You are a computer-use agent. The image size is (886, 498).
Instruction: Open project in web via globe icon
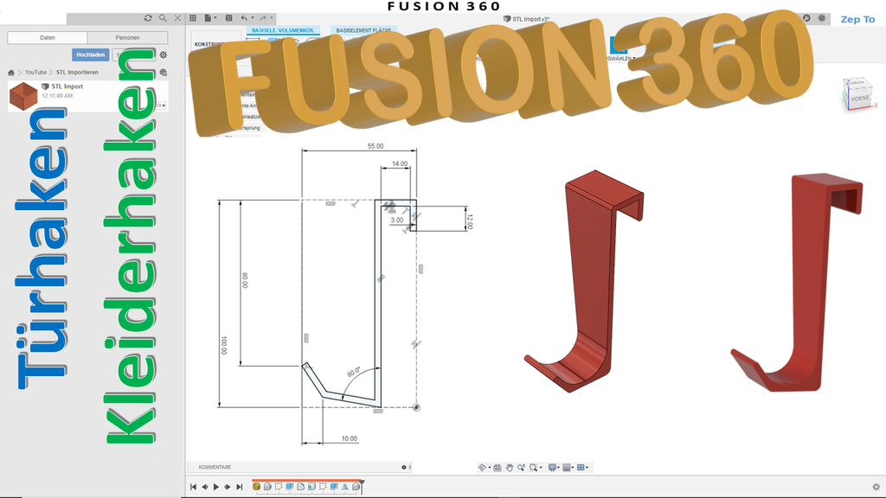coord(164,73)
